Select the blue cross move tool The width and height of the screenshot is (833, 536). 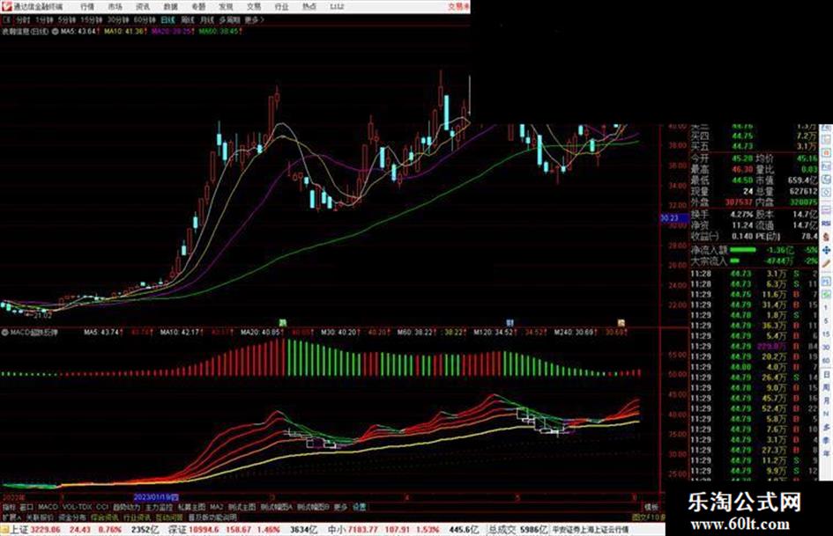[826, 250]
